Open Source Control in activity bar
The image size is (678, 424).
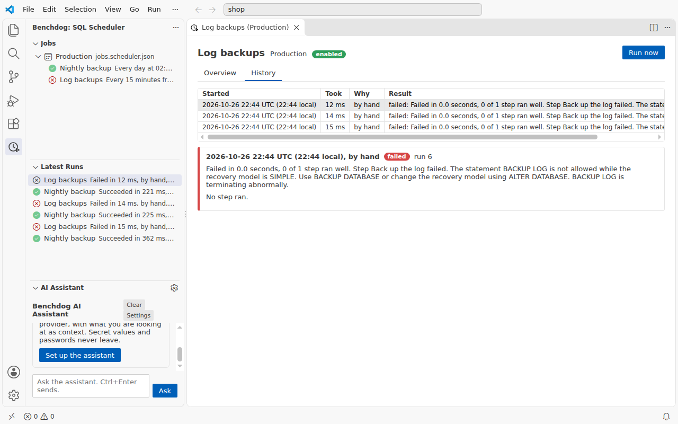pos(14,77)
